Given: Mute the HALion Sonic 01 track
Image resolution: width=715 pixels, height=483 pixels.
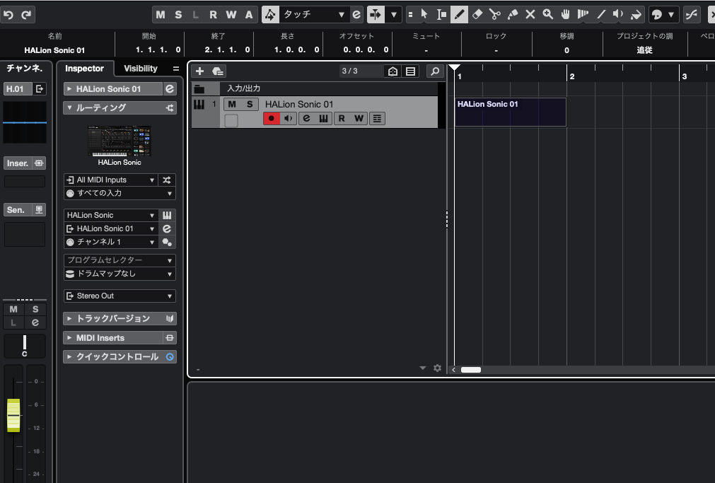Looking at the screenshot, I should coord(232,105).
